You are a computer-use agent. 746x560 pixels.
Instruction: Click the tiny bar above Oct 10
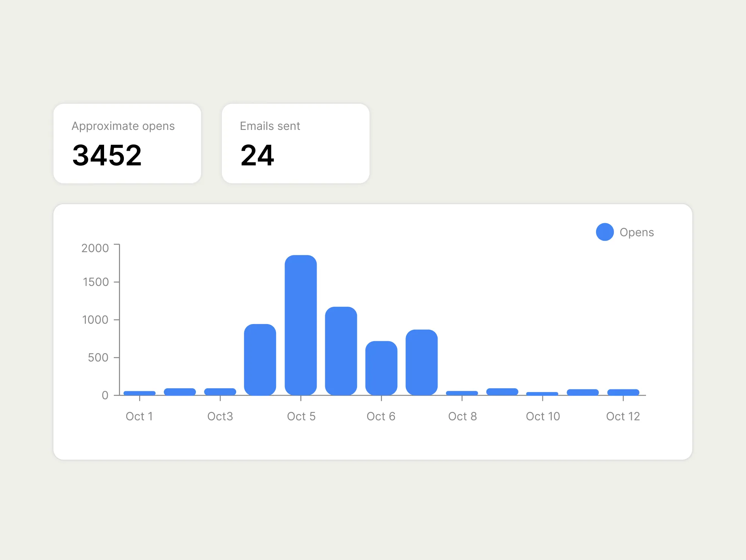[x=542, y=394]
